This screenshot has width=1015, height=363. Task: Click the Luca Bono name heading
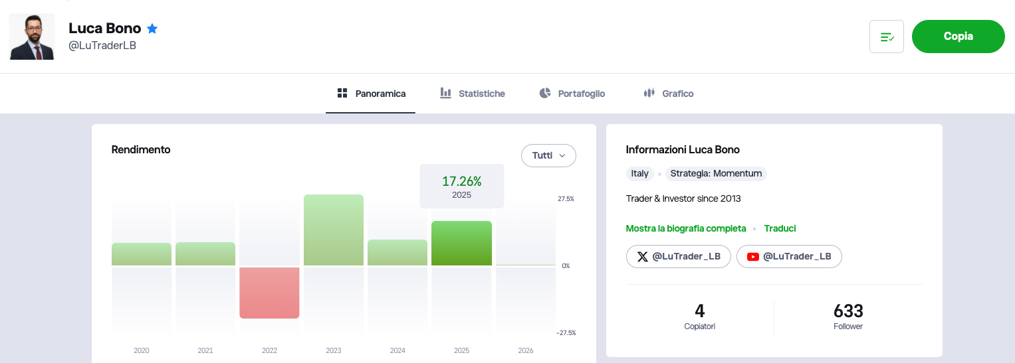point(105,28)
